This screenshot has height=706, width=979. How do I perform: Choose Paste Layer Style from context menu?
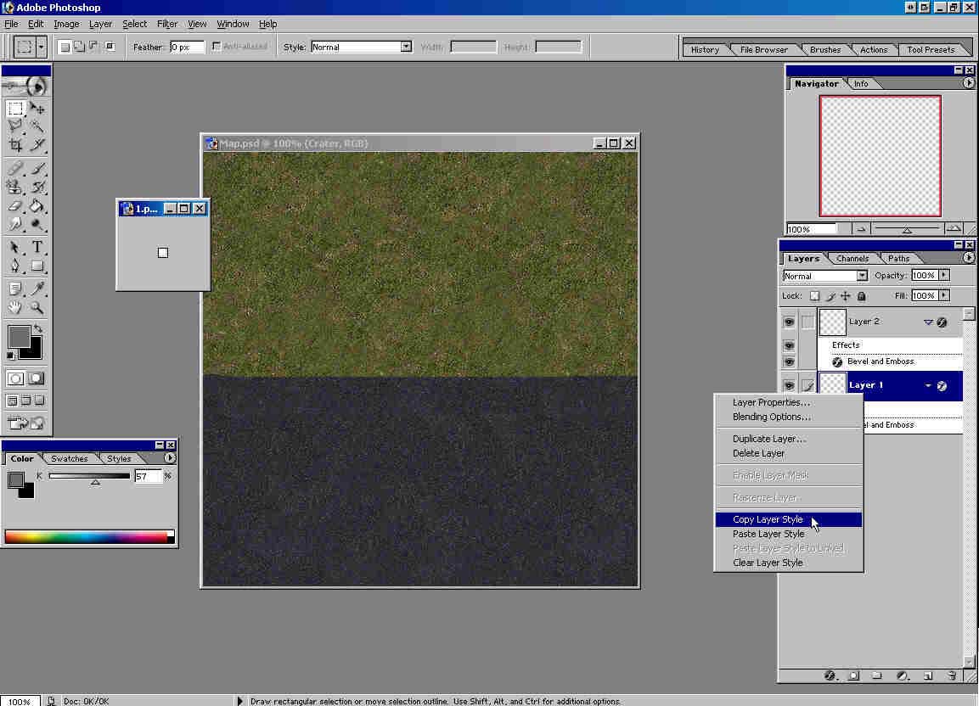(768, 534)
